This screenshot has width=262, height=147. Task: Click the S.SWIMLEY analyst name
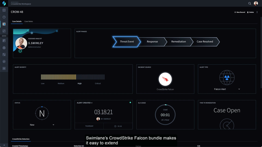pos(36,43)
